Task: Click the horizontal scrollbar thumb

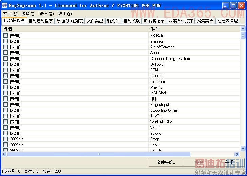Action: point(99,154)
